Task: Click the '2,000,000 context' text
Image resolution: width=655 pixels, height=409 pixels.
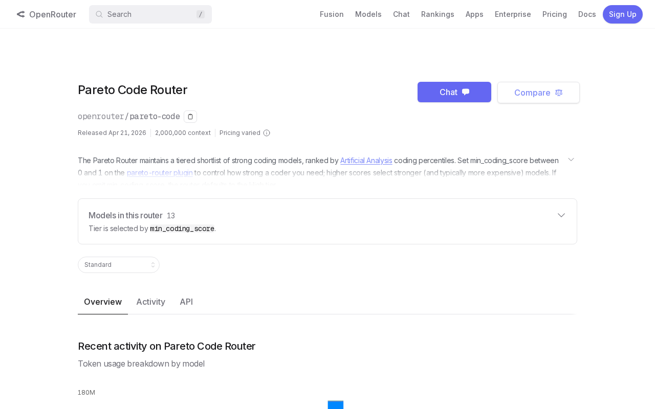Action: coord(183,133)
